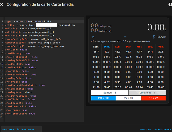Click the blue 191 / 300 tempo counter
Viewport: 172px width, 132px height.
(x=104, y=98)
